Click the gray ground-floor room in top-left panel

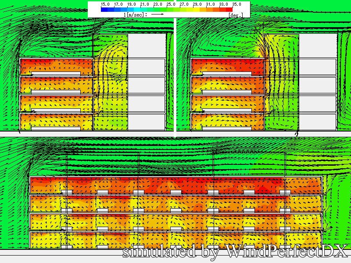pyautogui.click(x=147, y=121)
